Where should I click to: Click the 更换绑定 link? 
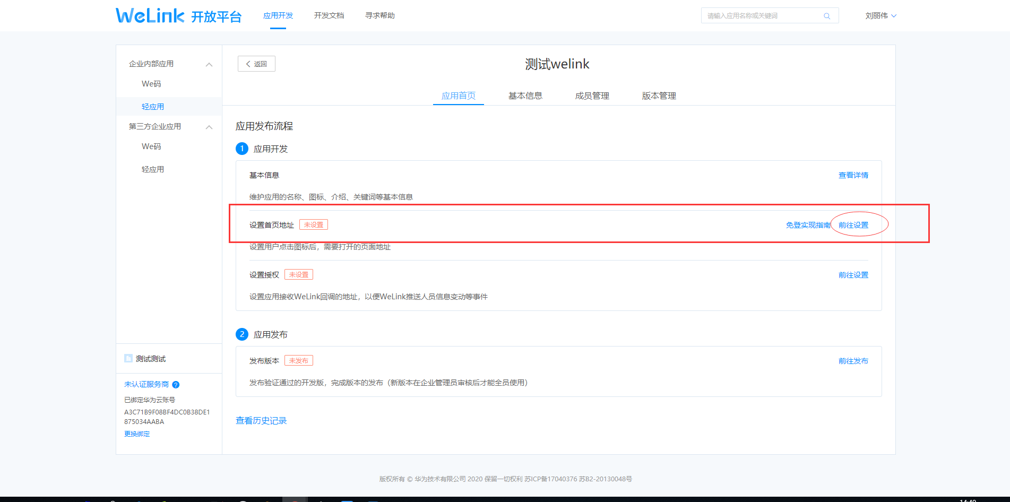click(x=137, y=434)
